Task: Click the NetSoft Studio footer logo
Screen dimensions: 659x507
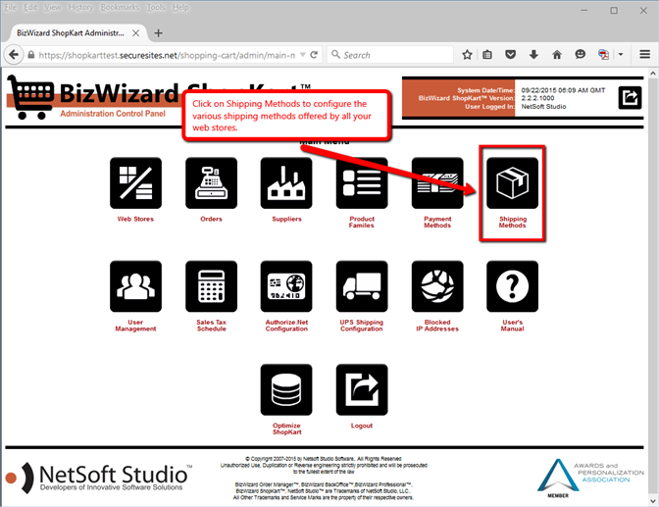Action: coord(99,478)
